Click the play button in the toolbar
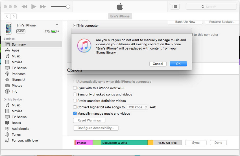Screen dimensions: 240x156 point(34,6)
